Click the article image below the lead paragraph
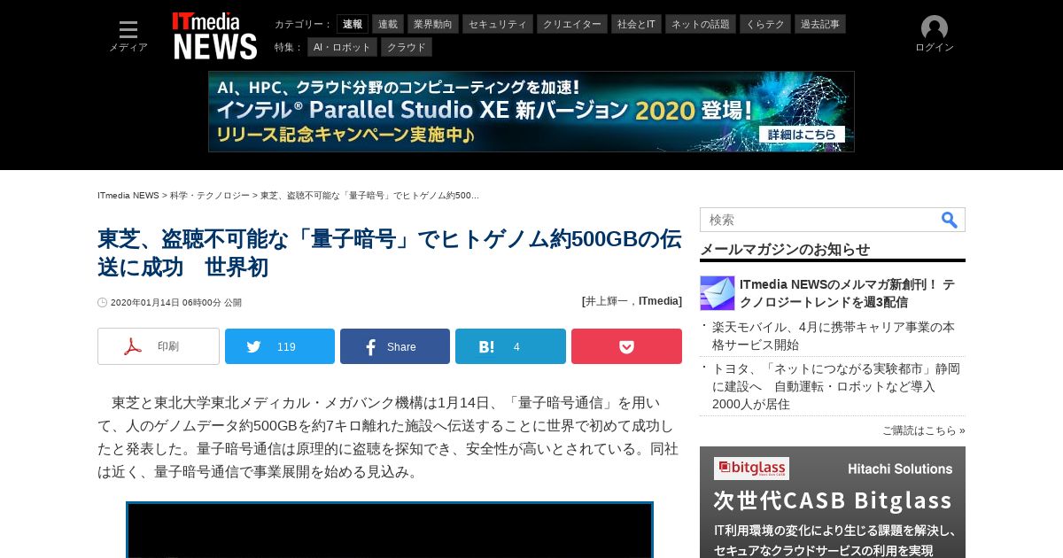Viewport: 1063px width, 558px height. tap(390, 530)
